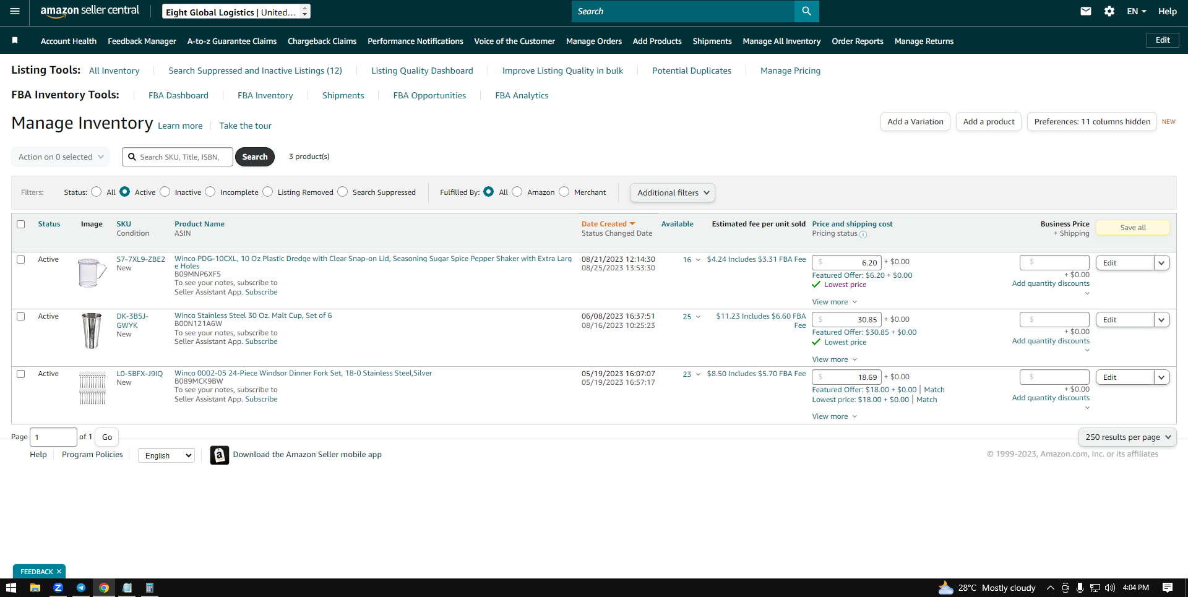Open the Windsor Dinner Fork product thumbnail
Screen dimensions: 1188x597
[x=92, y=388]
